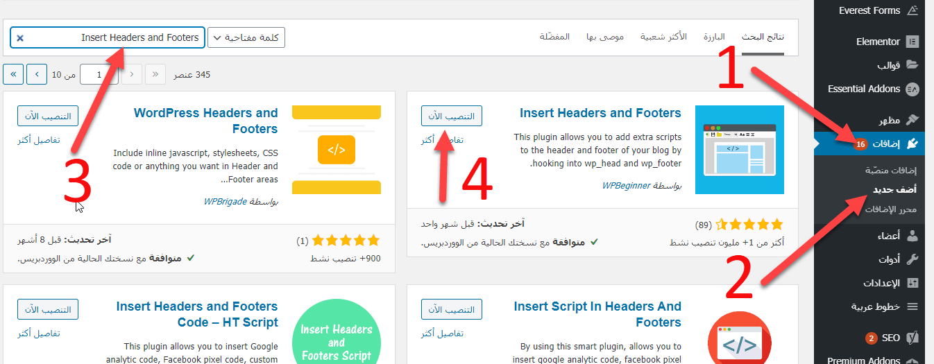The image size is (934, 364).
Task: Open the مظهر menu item
Action: pyautogui.click(x=890, y=120)
